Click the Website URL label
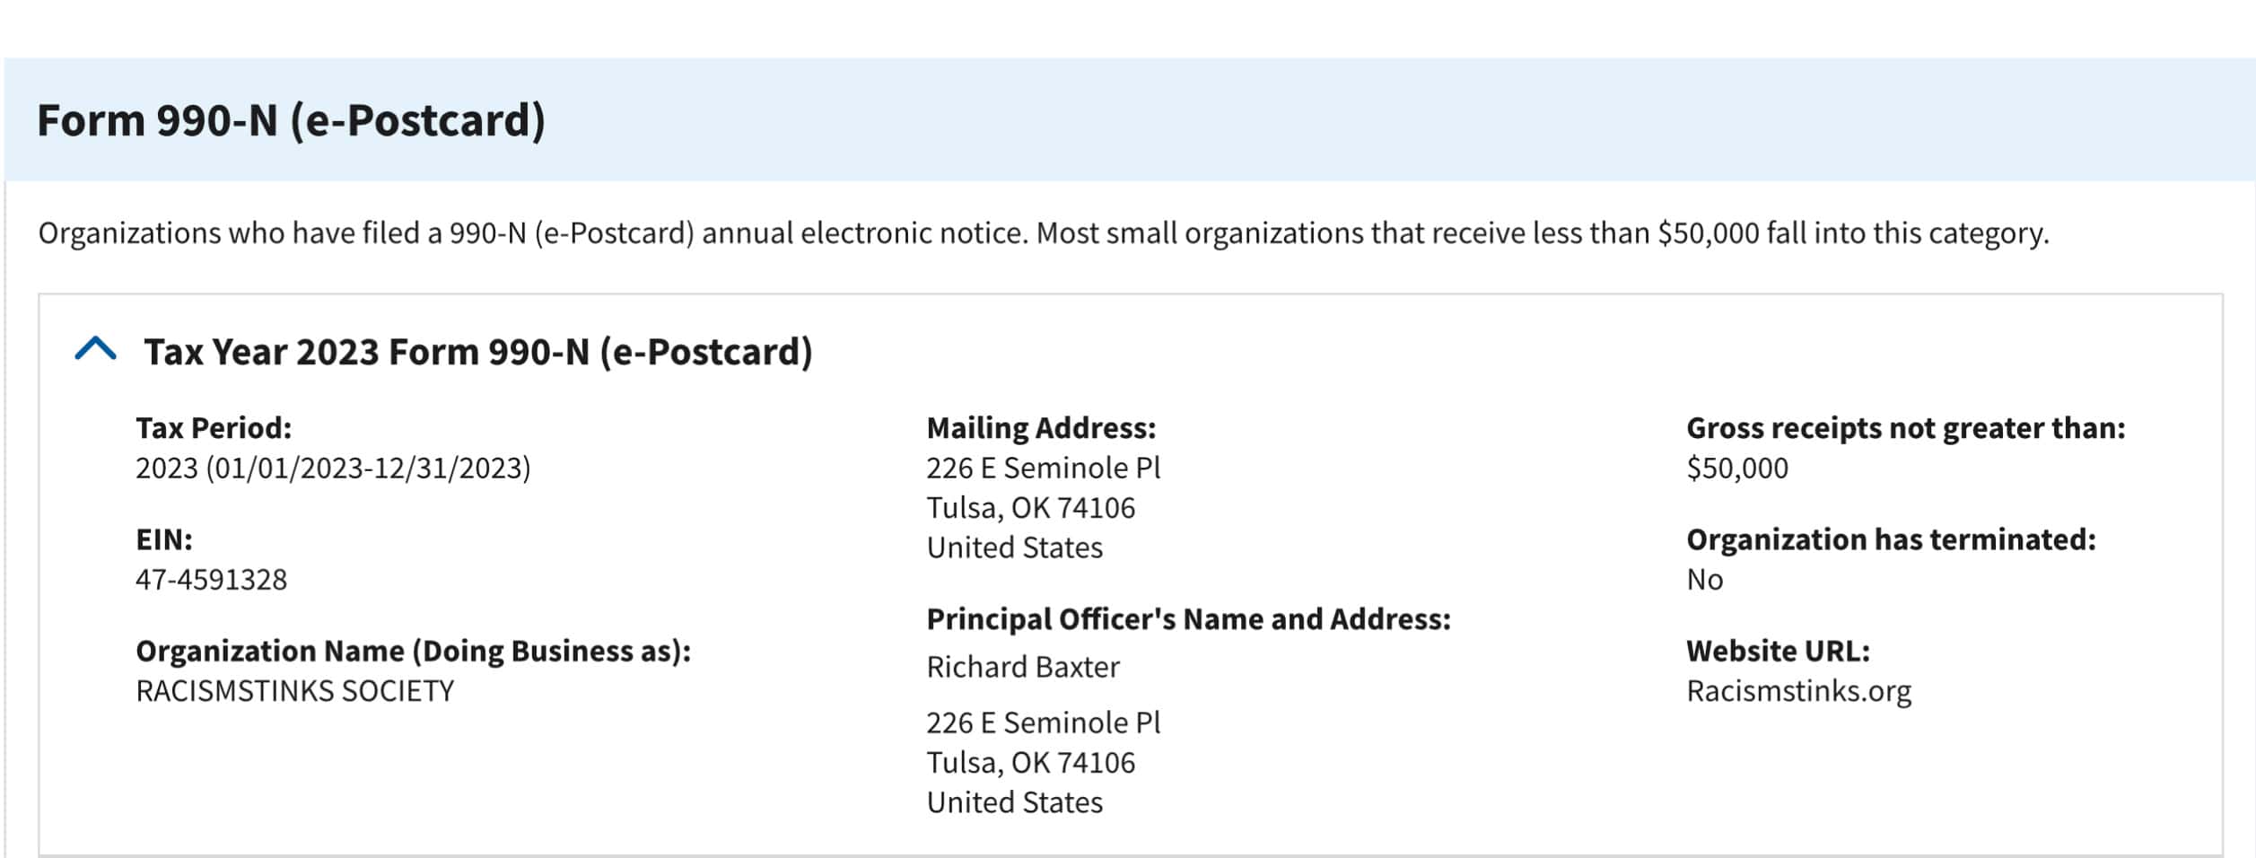 point(1778,651)
